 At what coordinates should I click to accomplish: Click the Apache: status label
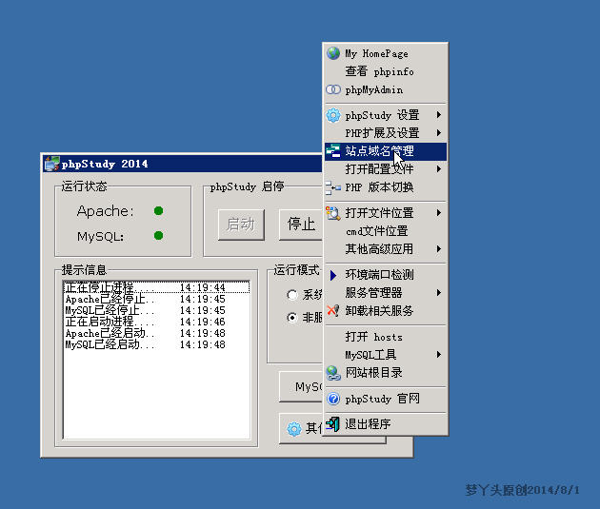pos(105,211)
